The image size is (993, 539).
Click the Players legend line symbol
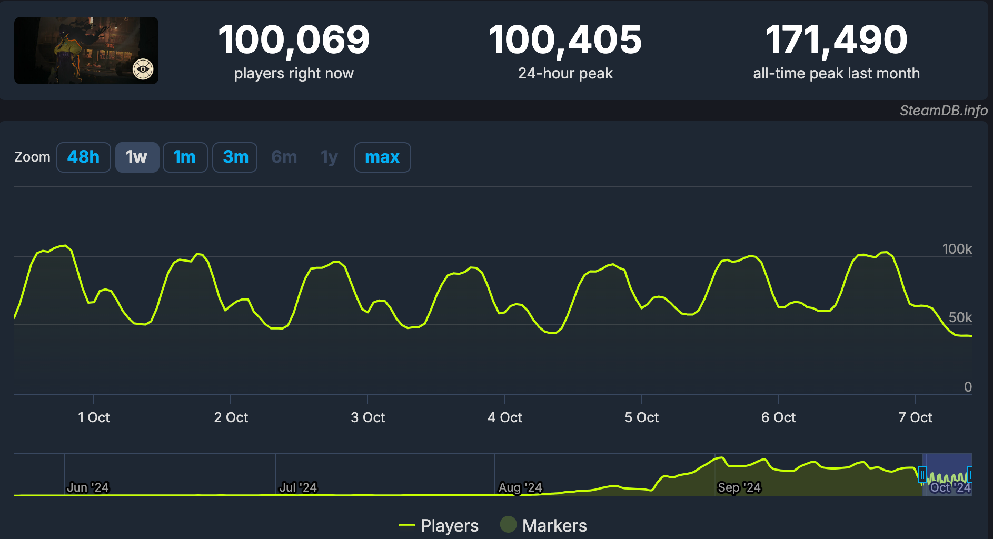pyautogui.click(x=407, y=525)
